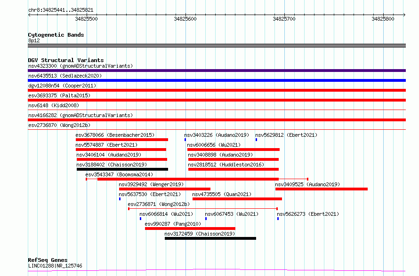The width and height of the screenshot is (419, 276).
Task: Select the blue nsv6435513 variant bar
Action: coord(217,80)
